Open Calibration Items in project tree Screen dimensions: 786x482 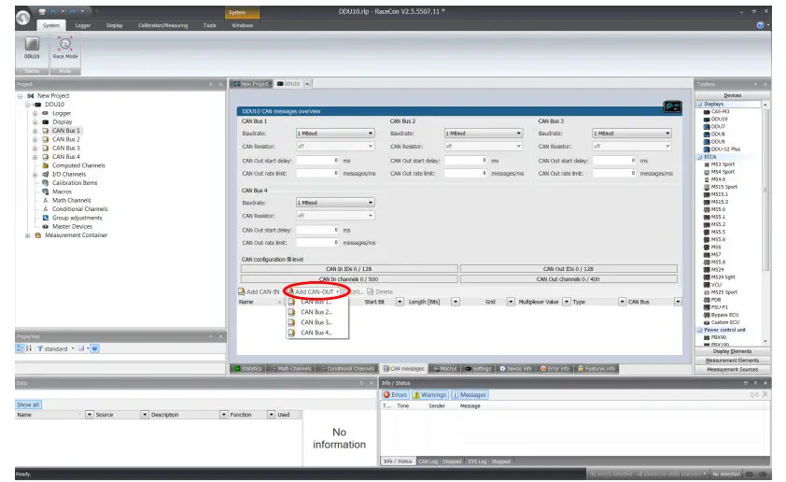pos(74,183)
